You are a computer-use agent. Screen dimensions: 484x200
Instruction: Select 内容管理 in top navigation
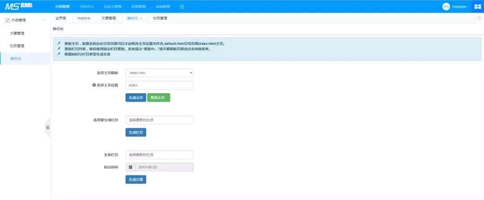(x=63, y=6)
